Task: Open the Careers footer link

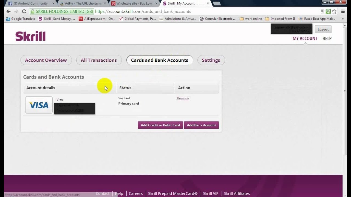Action: 136,193
